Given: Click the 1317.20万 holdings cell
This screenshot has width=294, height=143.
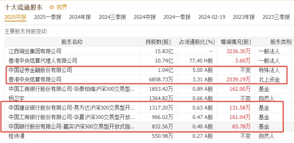Looking at the screenshot, I should coord(161,108).
